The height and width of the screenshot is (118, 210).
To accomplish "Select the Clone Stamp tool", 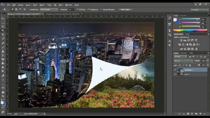I will (3, 51).
